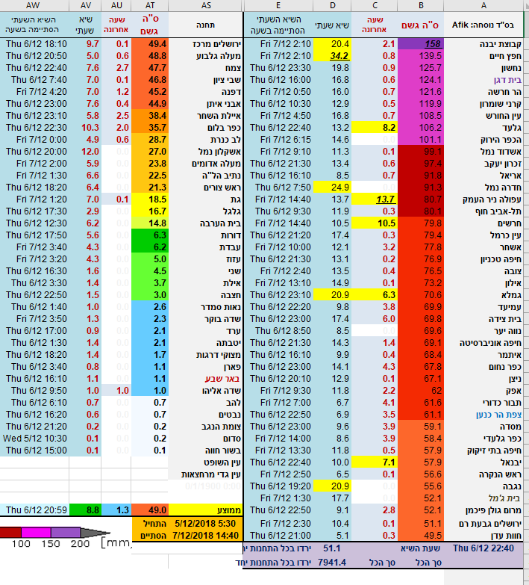Select the green cell showing 8.8
This screenshot has height=585, width=529.
(x=85, y=510)
